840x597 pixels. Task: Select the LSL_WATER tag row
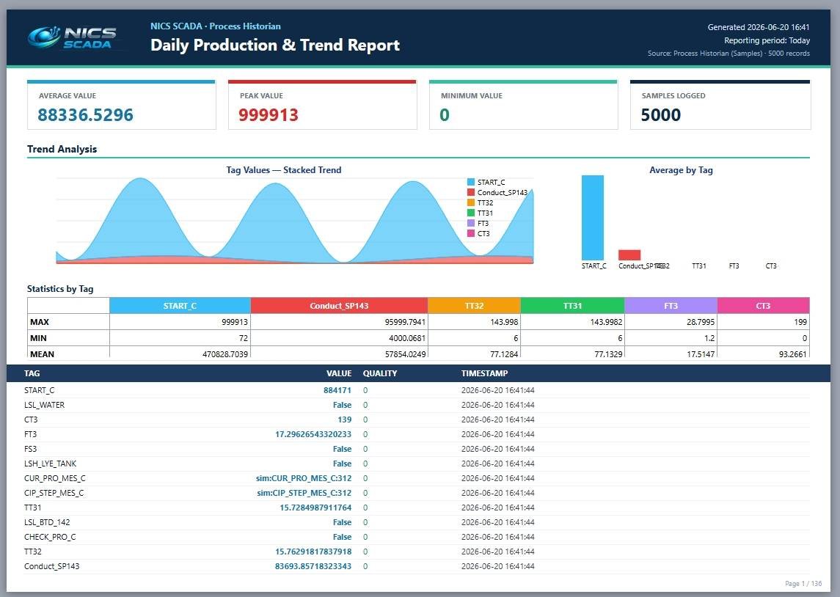tap(417, 405)
